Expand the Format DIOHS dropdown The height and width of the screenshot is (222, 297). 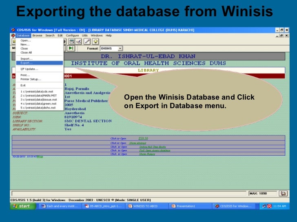120,48
